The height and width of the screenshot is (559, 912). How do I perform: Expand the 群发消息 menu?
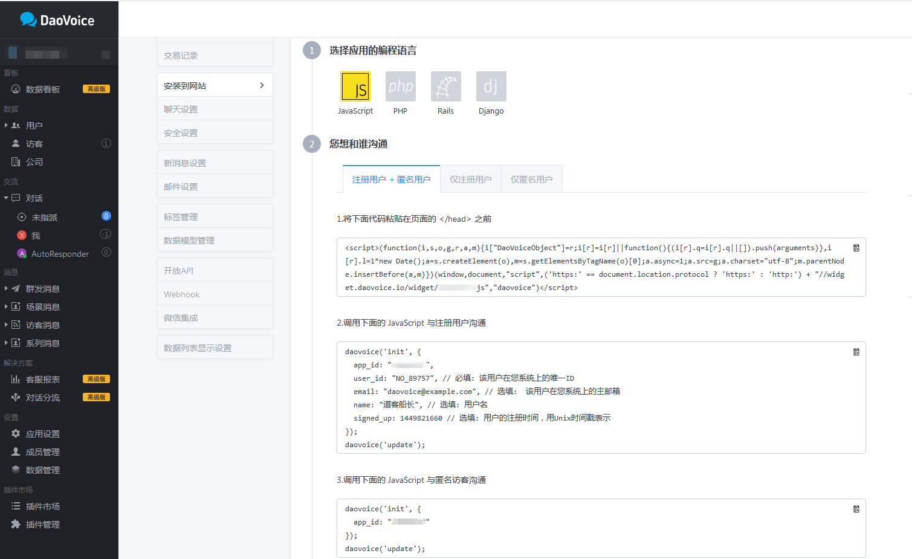click(x=6, y=289)
